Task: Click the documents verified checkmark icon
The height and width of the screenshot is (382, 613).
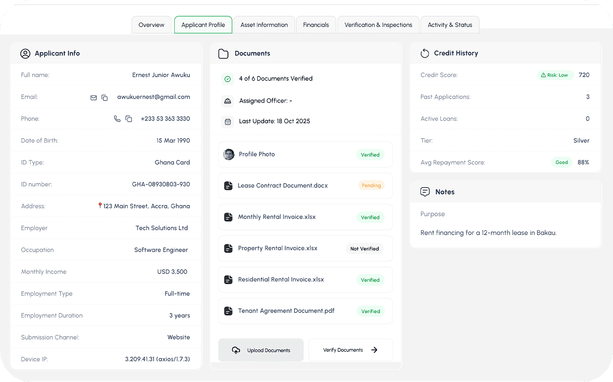Action: (x=228, y=79)
